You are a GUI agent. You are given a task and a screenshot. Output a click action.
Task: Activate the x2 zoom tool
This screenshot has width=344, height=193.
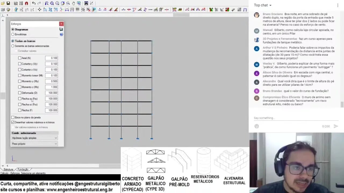(57, 3)
